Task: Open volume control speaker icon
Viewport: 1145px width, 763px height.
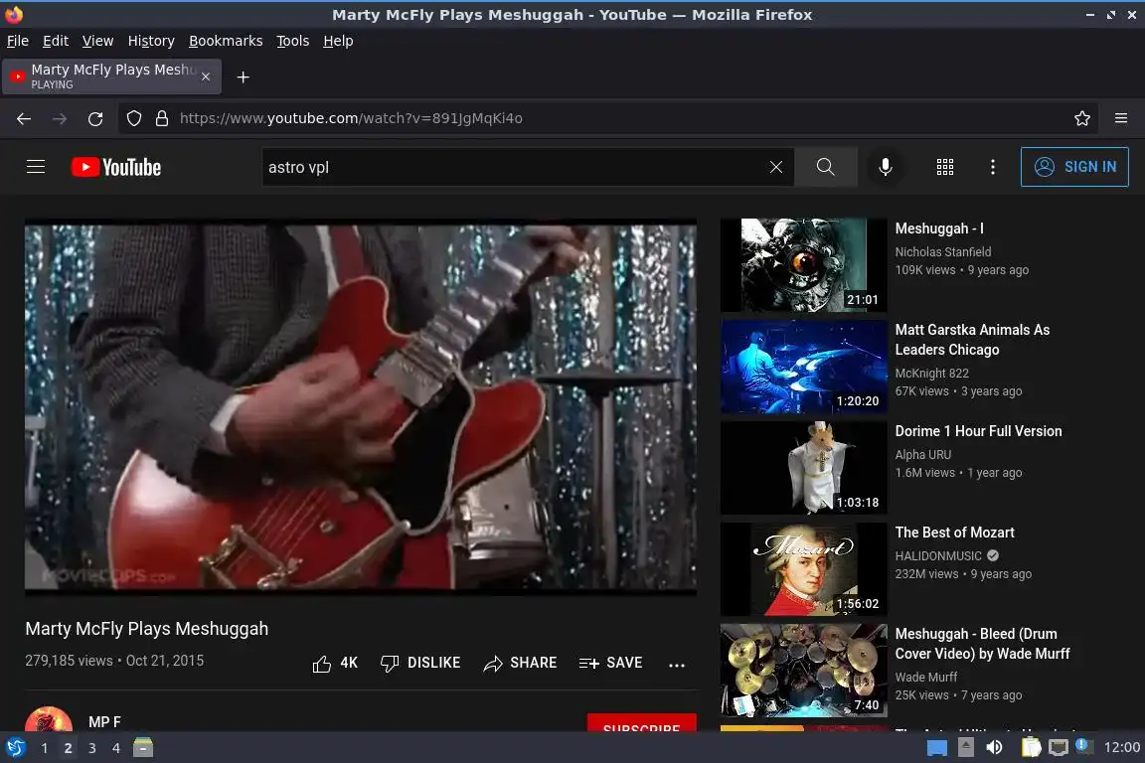Action: coord(995,748)
